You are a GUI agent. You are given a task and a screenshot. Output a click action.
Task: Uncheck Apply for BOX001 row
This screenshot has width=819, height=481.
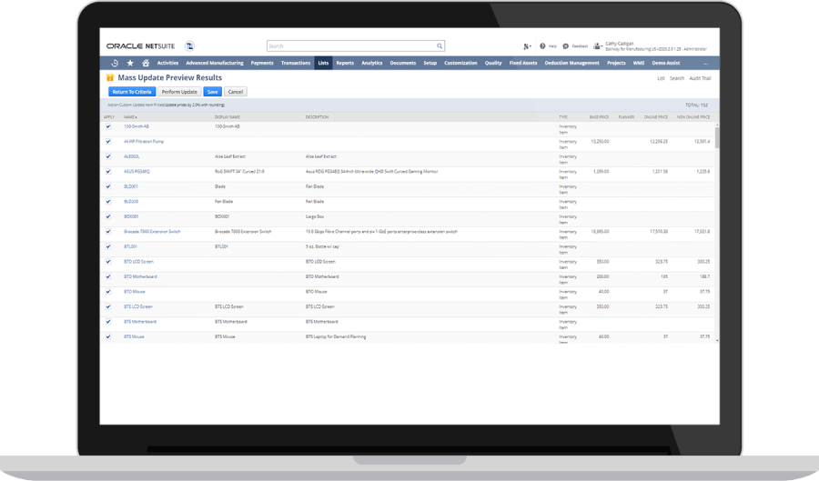pyautogui.click(x=108, y=216)
